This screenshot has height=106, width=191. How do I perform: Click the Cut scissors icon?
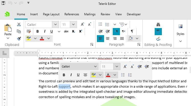pyautogui.click(x=19, y=24)
